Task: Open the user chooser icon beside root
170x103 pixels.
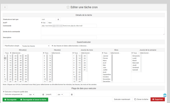Action: point(58,19)
